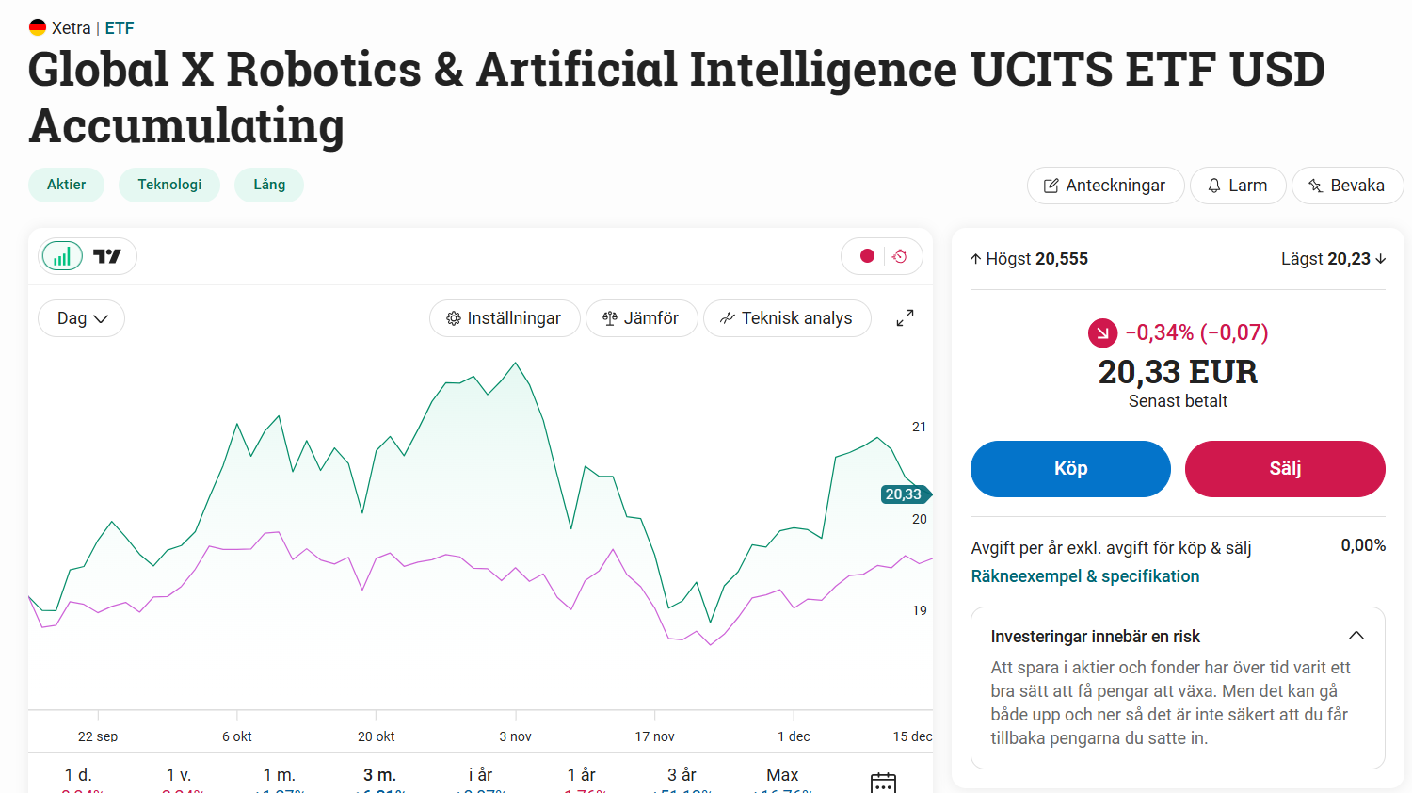Switch to the TradingView chart mode
The width and height of the screenshot is (1412, 793).
(107, 256)
